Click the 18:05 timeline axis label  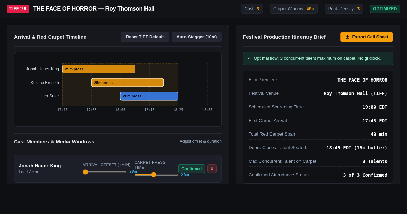click(120, 110)
